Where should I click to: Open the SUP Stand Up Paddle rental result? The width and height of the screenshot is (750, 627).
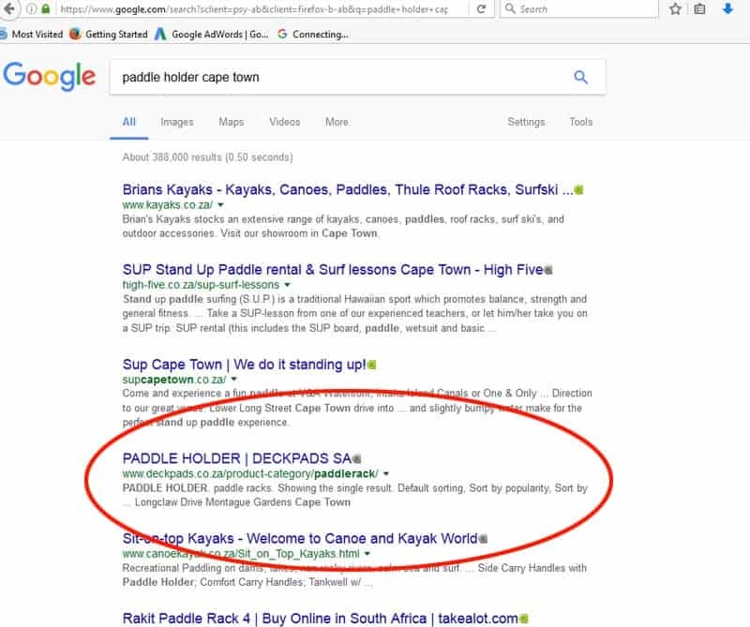(333, 270)
